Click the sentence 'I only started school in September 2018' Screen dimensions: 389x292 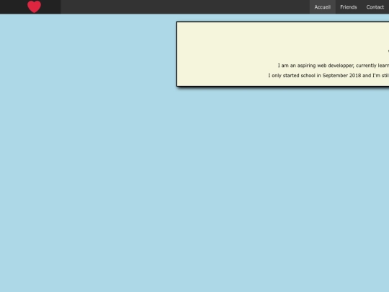click(x=314, y=76)
